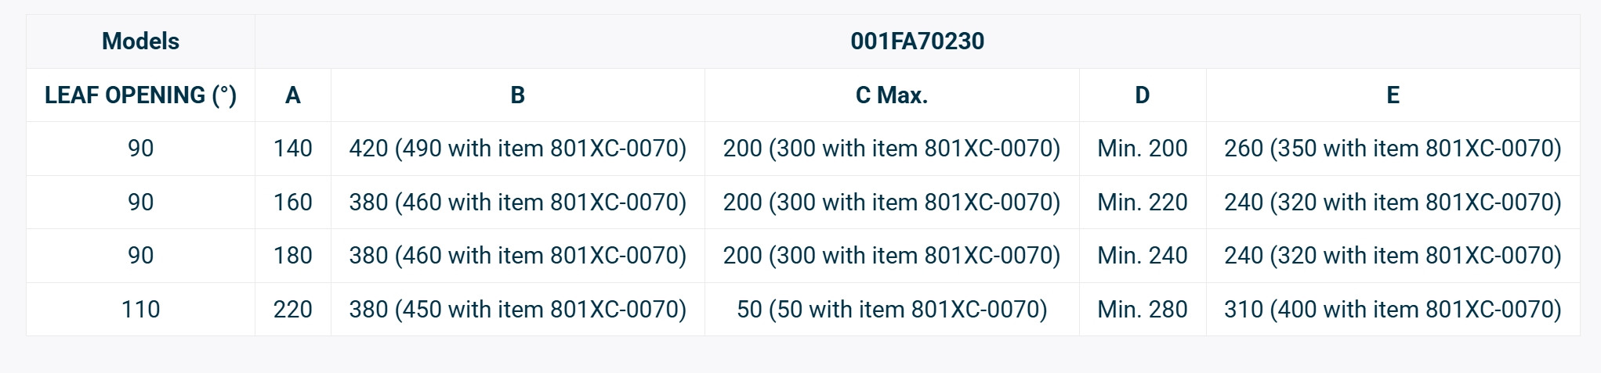Click the A value 160 cell
1601x373 pixels.
coord(292,203)
